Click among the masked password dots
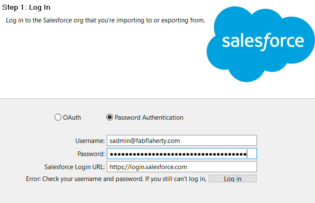 178,154
